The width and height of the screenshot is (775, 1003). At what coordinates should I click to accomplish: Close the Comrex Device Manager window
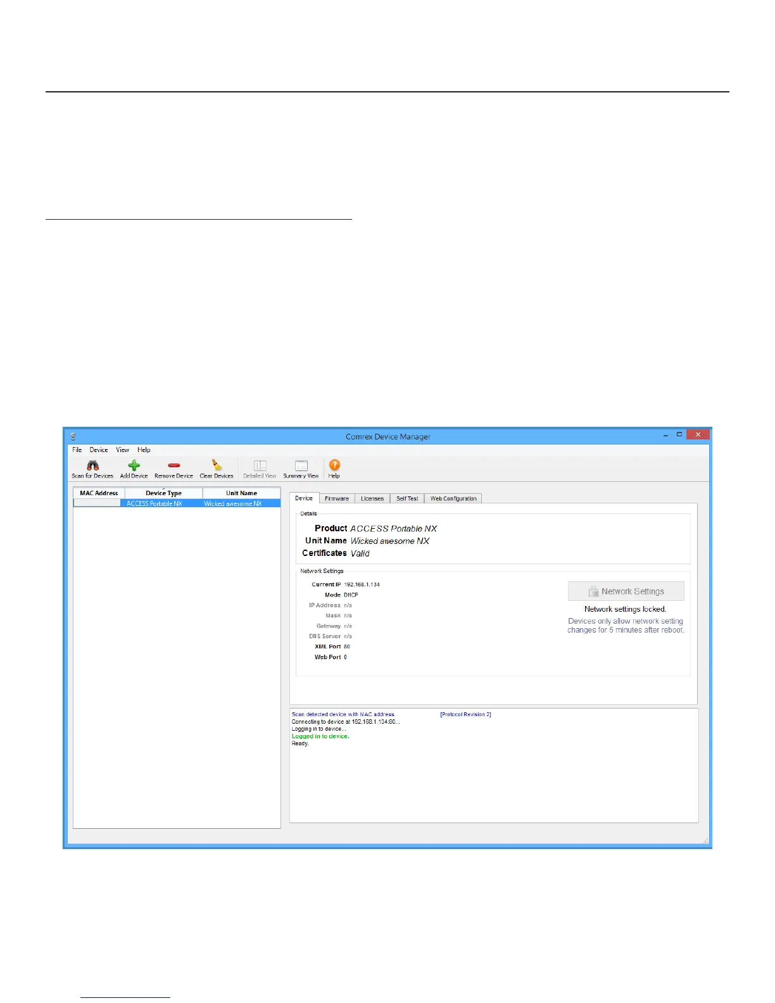tap(698, 435)
